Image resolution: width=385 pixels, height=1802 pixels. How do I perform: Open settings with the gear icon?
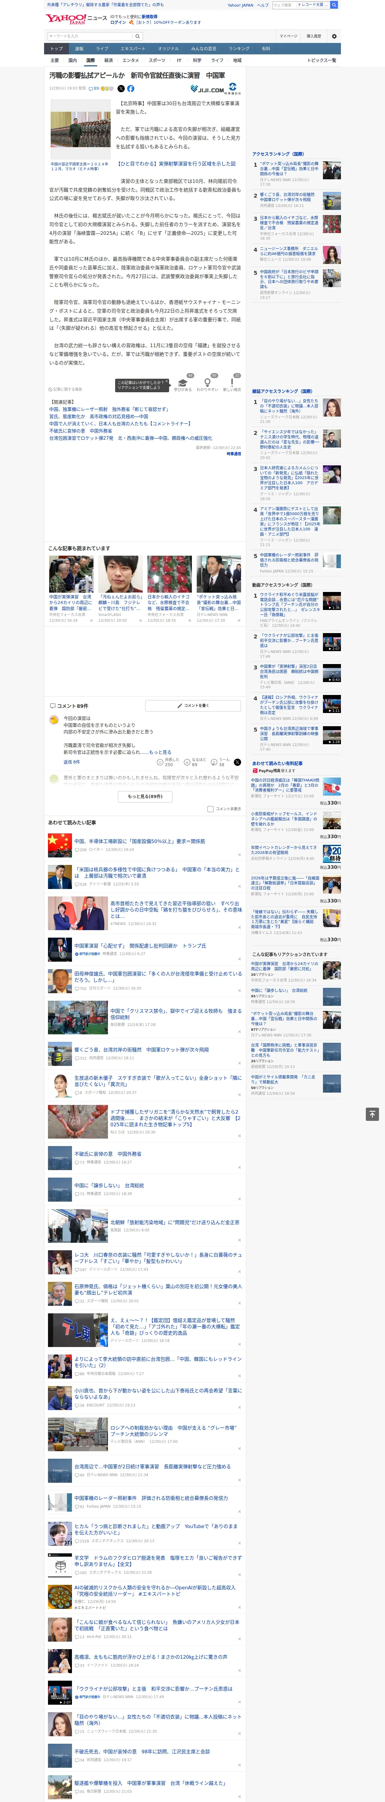(334, 36)
